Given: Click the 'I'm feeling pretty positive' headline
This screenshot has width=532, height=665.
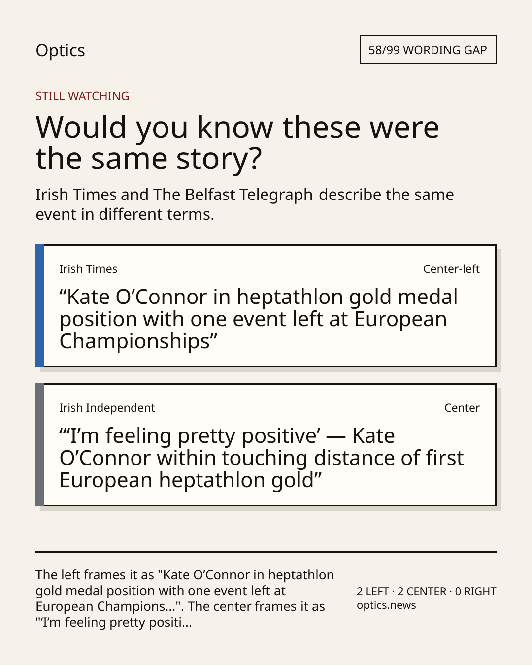Looking at the screenshot, I should pos(261,458).
